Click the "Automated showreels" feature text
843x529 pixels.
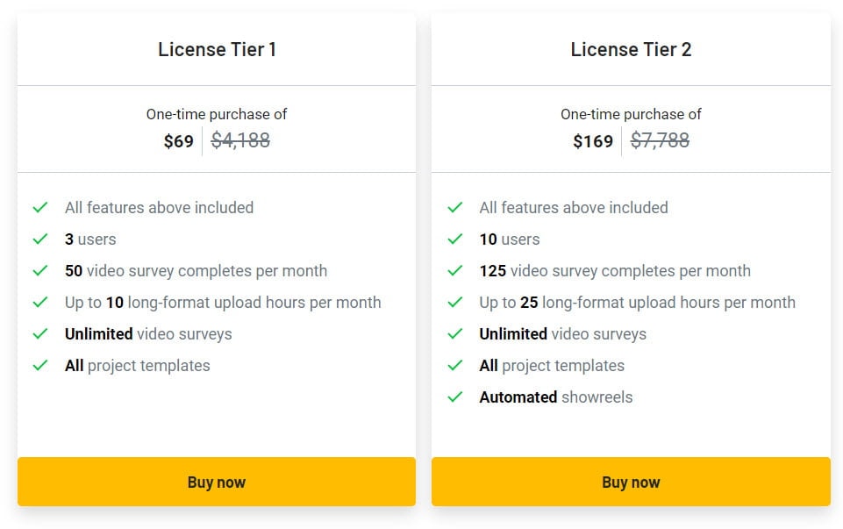click(x=555, y=397)
